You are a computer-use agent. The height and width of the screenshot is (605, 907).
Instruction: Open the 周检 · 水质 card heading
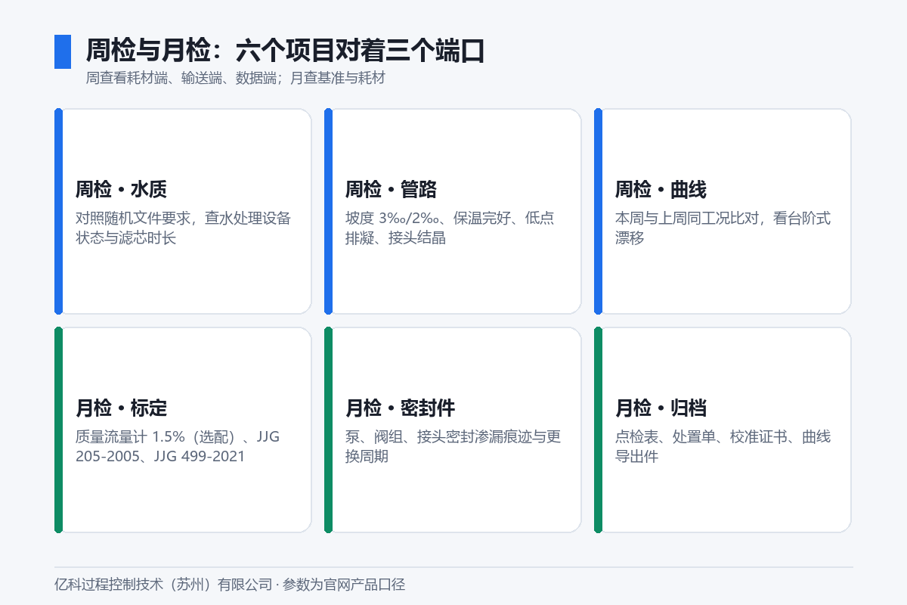point(121,189)
